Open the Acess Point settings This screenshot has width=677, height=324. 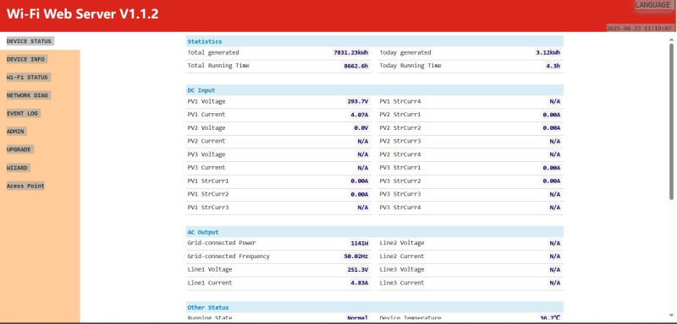click(25, 186)
